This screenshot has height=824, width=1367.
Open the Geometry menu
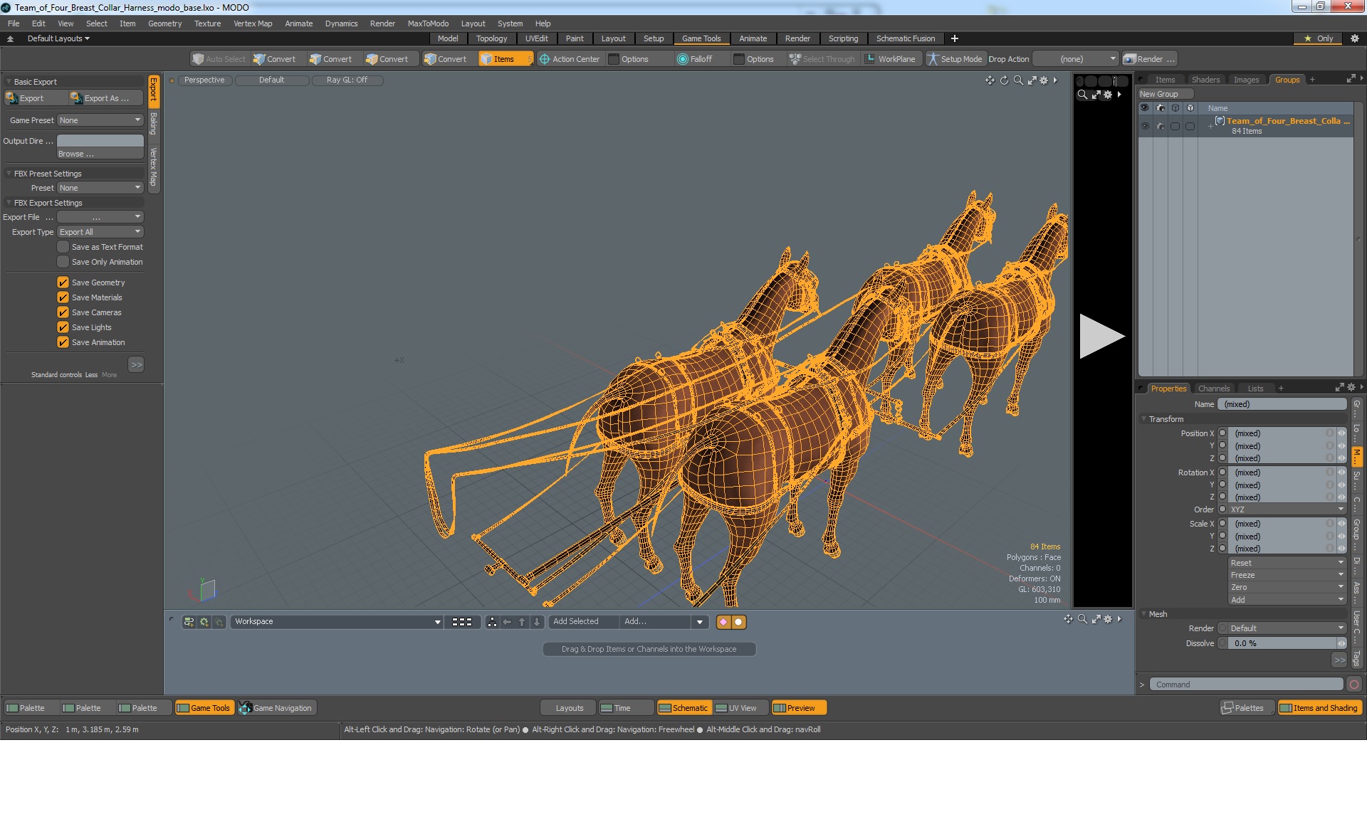(164, 23)
